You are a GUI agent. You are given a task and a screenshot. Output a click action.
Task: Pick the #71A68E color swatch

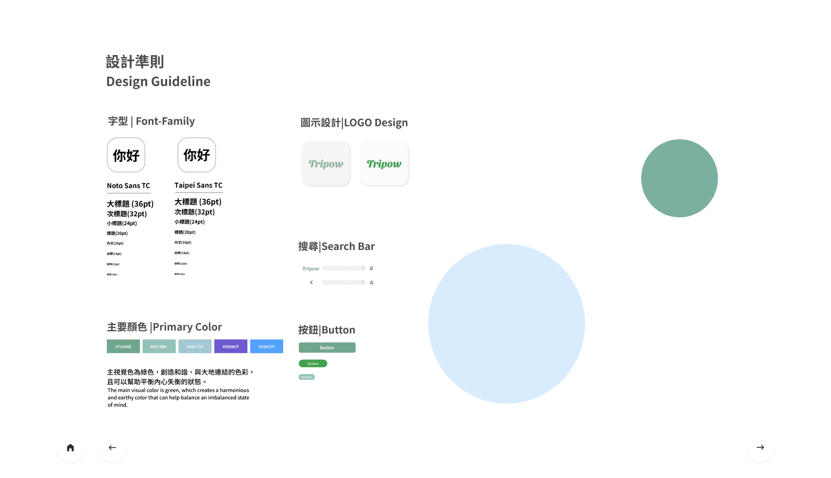pyautogui.click(x=123, y=346)
